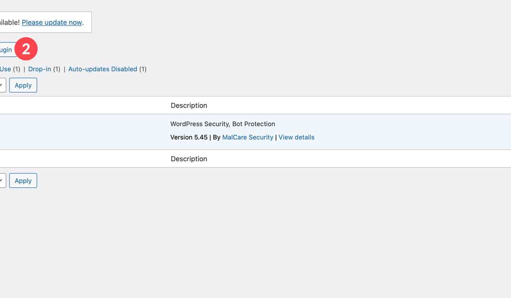The image size is (511, 298).
Task: Click the Auto-updates Disabled count (1)
Action: point(143,69)
